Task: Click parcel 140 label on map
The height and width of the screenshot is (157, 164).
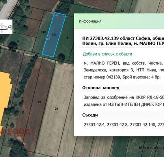Action: coord(43,32)
